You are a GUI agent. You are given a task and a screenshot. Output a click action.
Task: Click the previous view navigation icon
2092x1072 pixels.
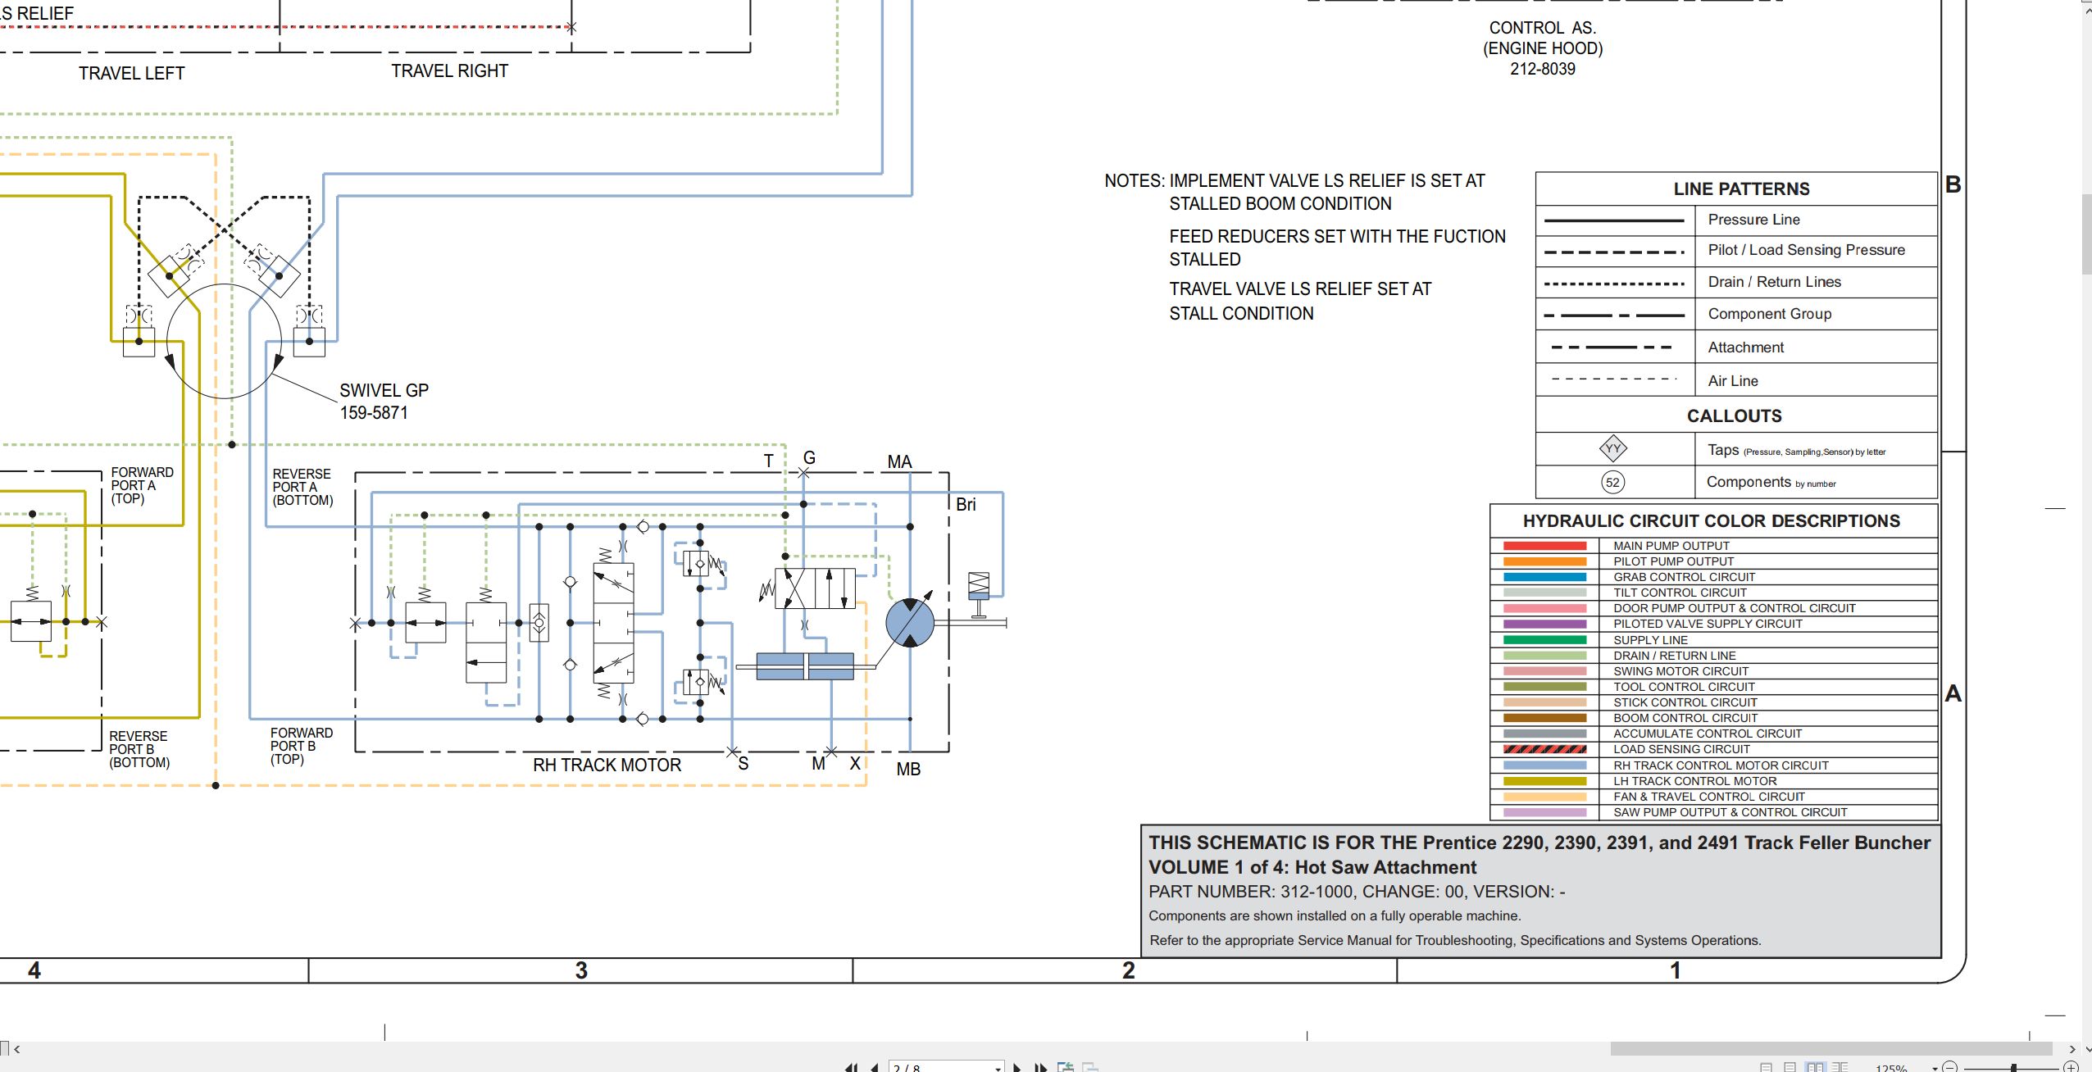pyautogui.click(x=1066, y=1067)
